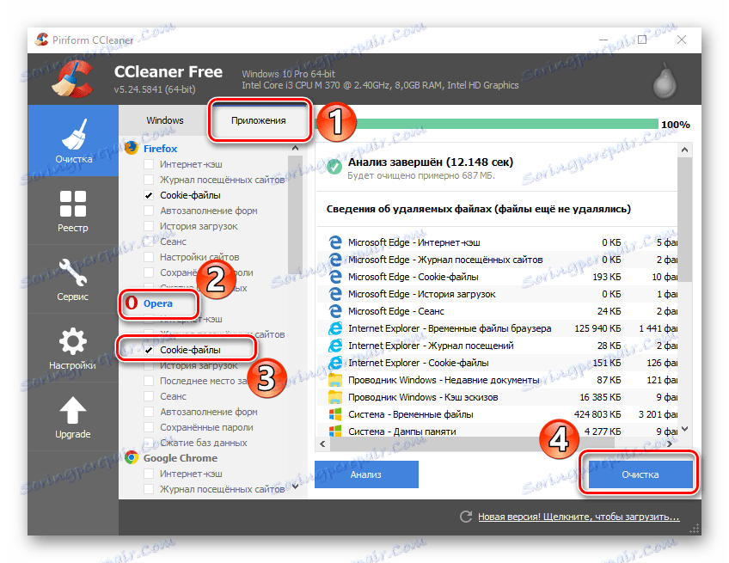Click the Opera browser icon

pyautogui.click(x=132, y=303)
